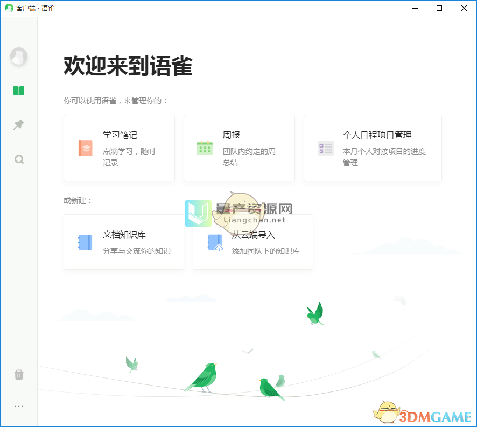The width and height of the screenshot is (477, 427).
Task: Click the cloud icon on 从云端导入 card
Action: (214, 242)
